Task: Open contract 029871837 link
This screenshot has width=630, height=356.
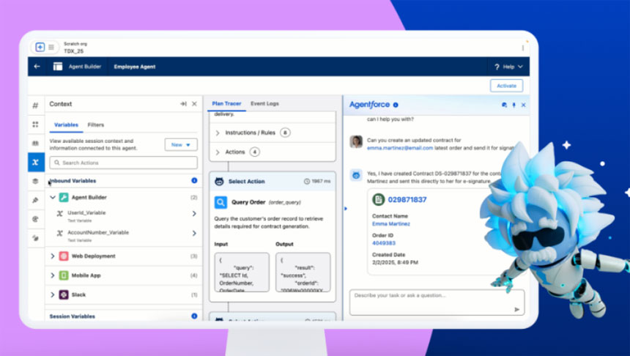Action: tap(407, 200)
